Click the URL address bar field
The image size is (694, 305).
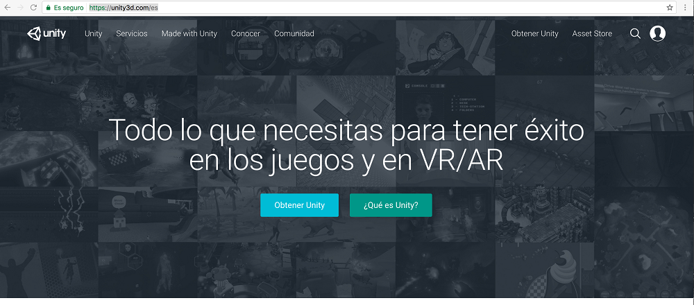pyautogui.click(x=359, y=8)
